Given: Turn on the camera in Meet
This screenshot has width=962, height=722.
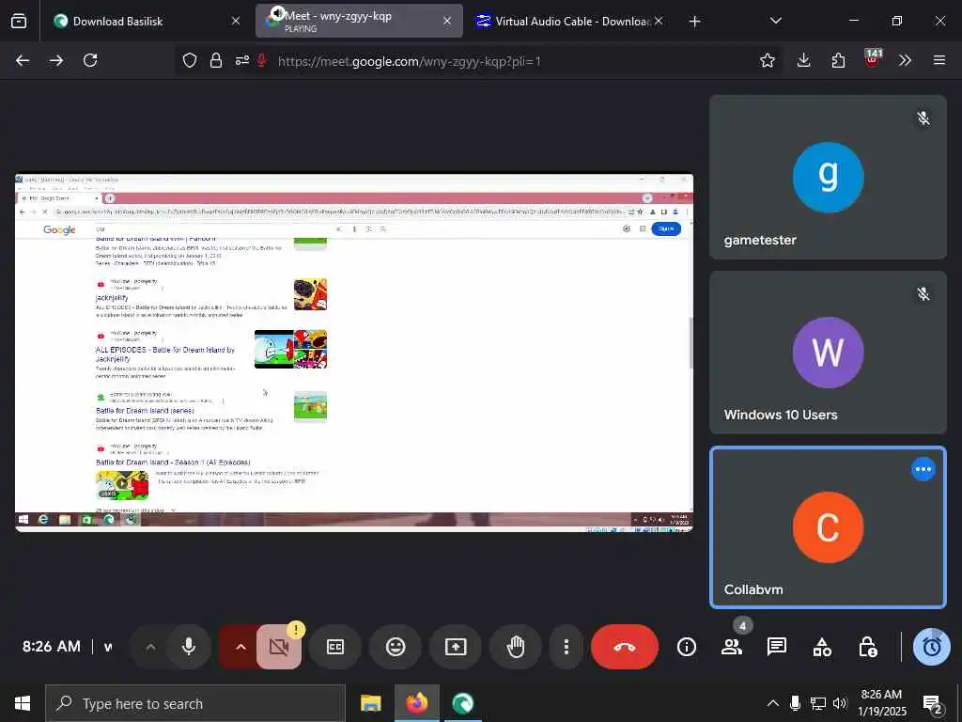Looking at the screenshot, I should (x=279, y=647).
